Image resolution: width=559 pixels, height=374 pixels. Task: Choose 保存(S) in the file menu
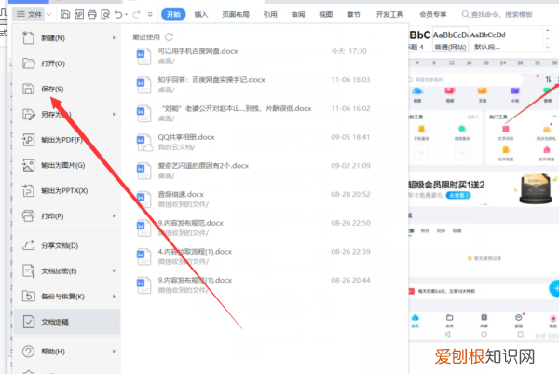[x=66, y=89]
